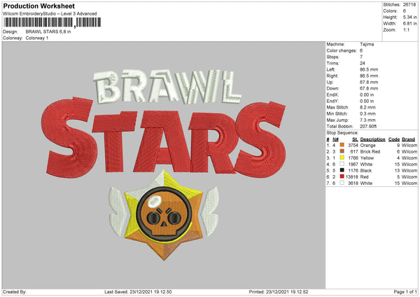Click the red STARS embroidered lettering
Image resolution: width=420 pixels, height=297 pixels.
[164, 137]
